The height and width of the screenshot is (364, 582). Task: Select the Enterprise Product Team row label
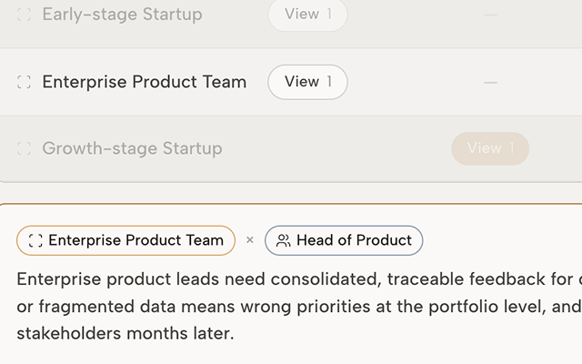pyautogui.click(x=145, y=82)
